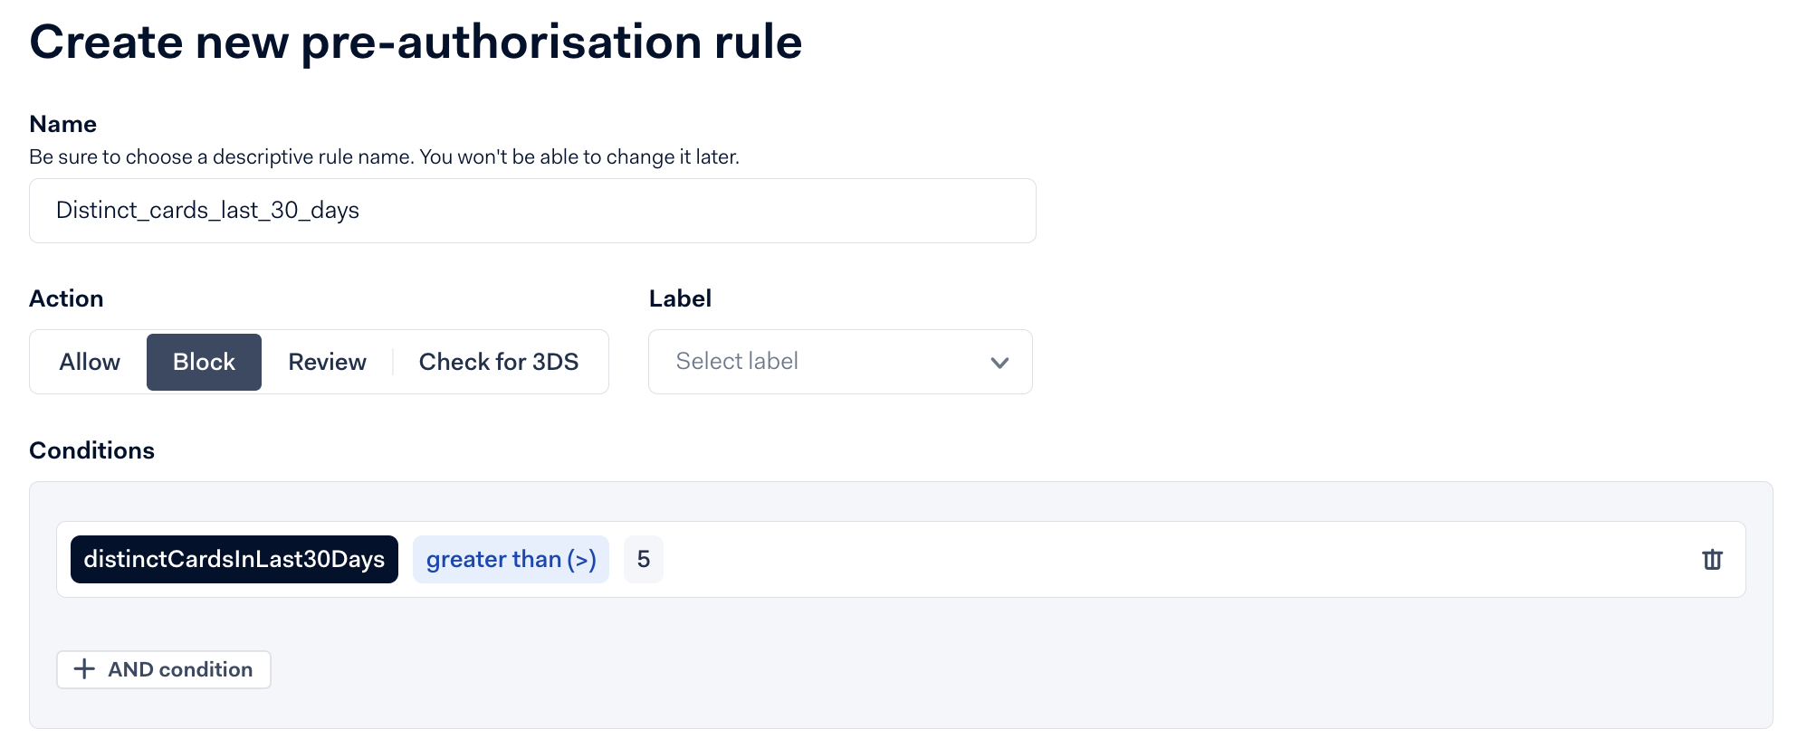Viewport: 1807px width, 738px height.
Task: Click the plus icon before AND condition
Action: (84, 669)
